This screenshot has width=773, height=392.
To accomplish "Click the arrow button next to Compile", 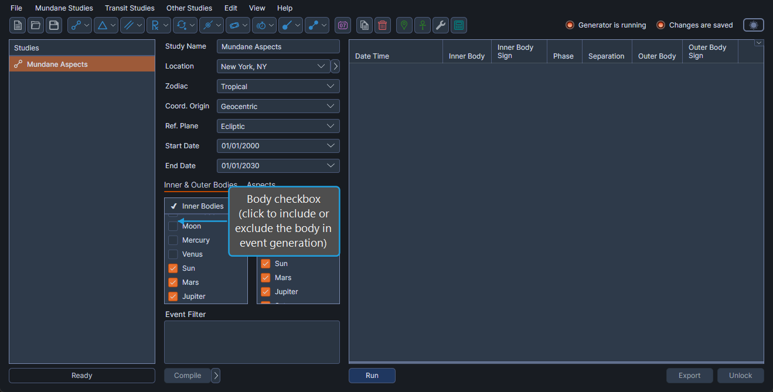I will click(216, 376).
